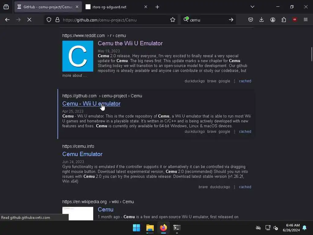313x235 pixels.
Task: Open the search engine magnifier icon
Action: [x=186, y=19]
